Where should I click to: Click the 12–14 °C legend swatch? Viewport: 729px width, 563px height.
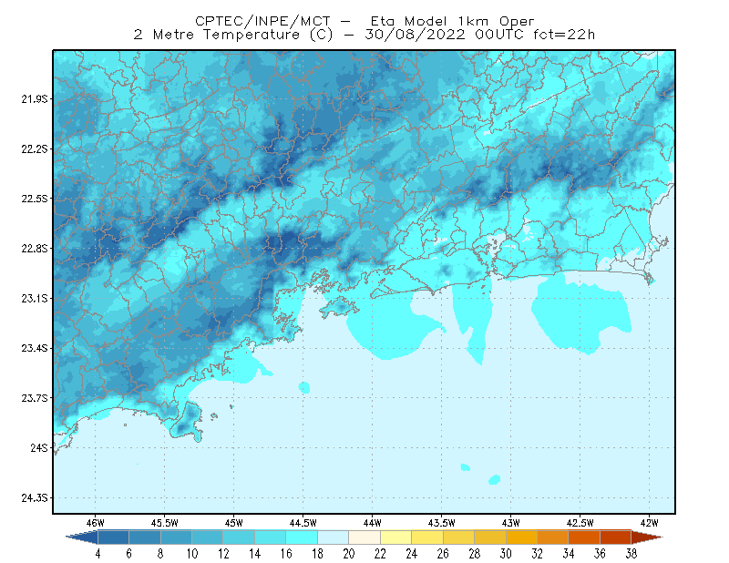tap(239, 537)
